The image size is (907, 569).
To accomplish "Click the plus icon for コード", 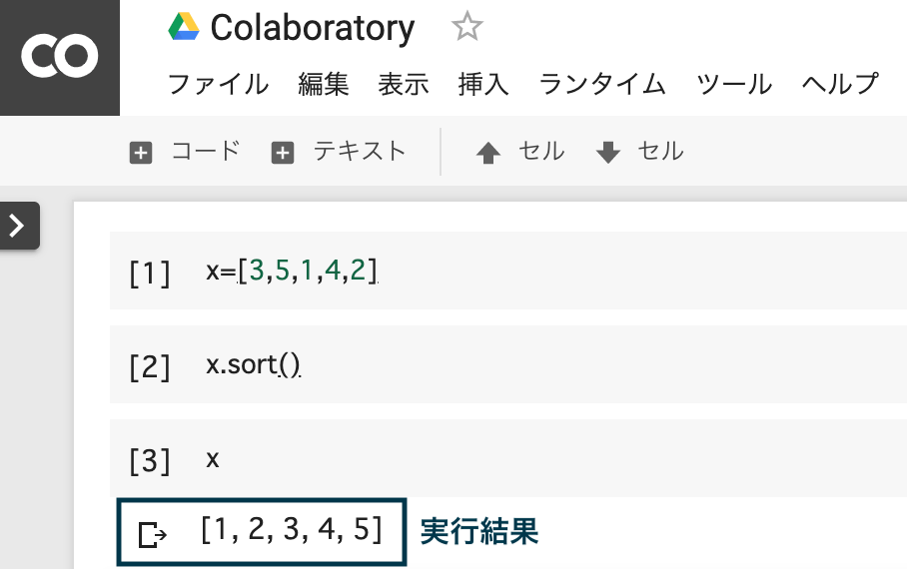I will click(x=141, y=154).
